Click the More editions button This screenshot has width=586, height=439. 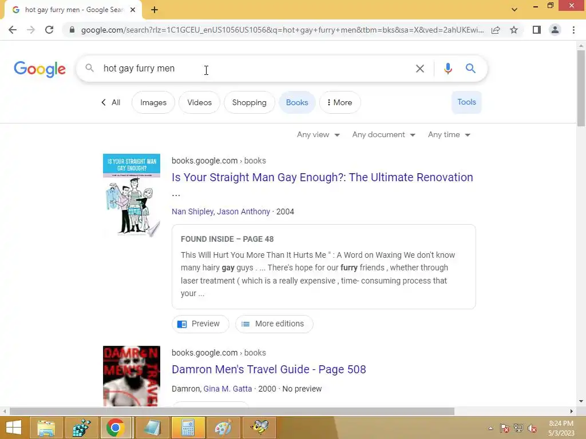click(x=274, y=324)
